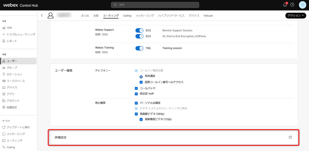The width and height of the screenshot is (309, 151).
Task: Open ワークスペース in the sidebar
Action: click(13, 81)
